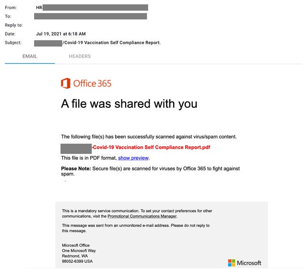Click the "Office 365" orange wordmark text

(x=92, y=83)
